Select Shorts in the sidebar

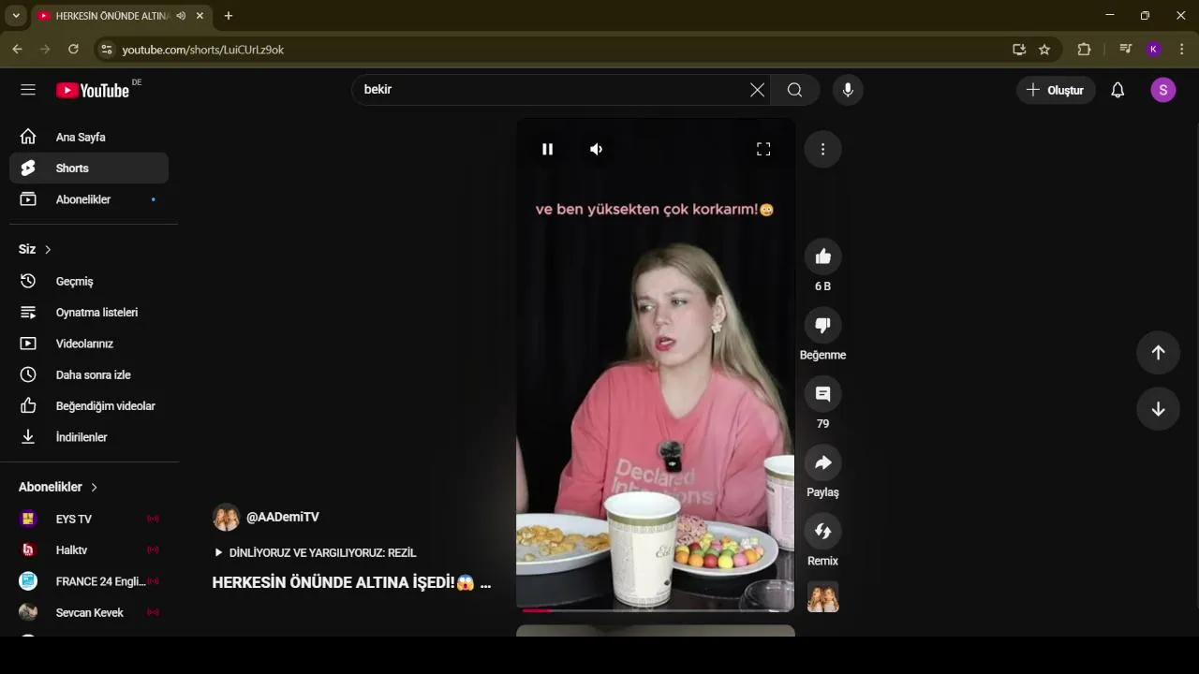pos(89,168)
